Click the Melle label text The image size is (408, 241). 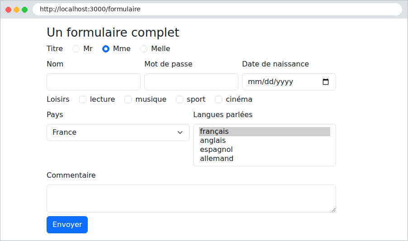[x=161, y=49]
